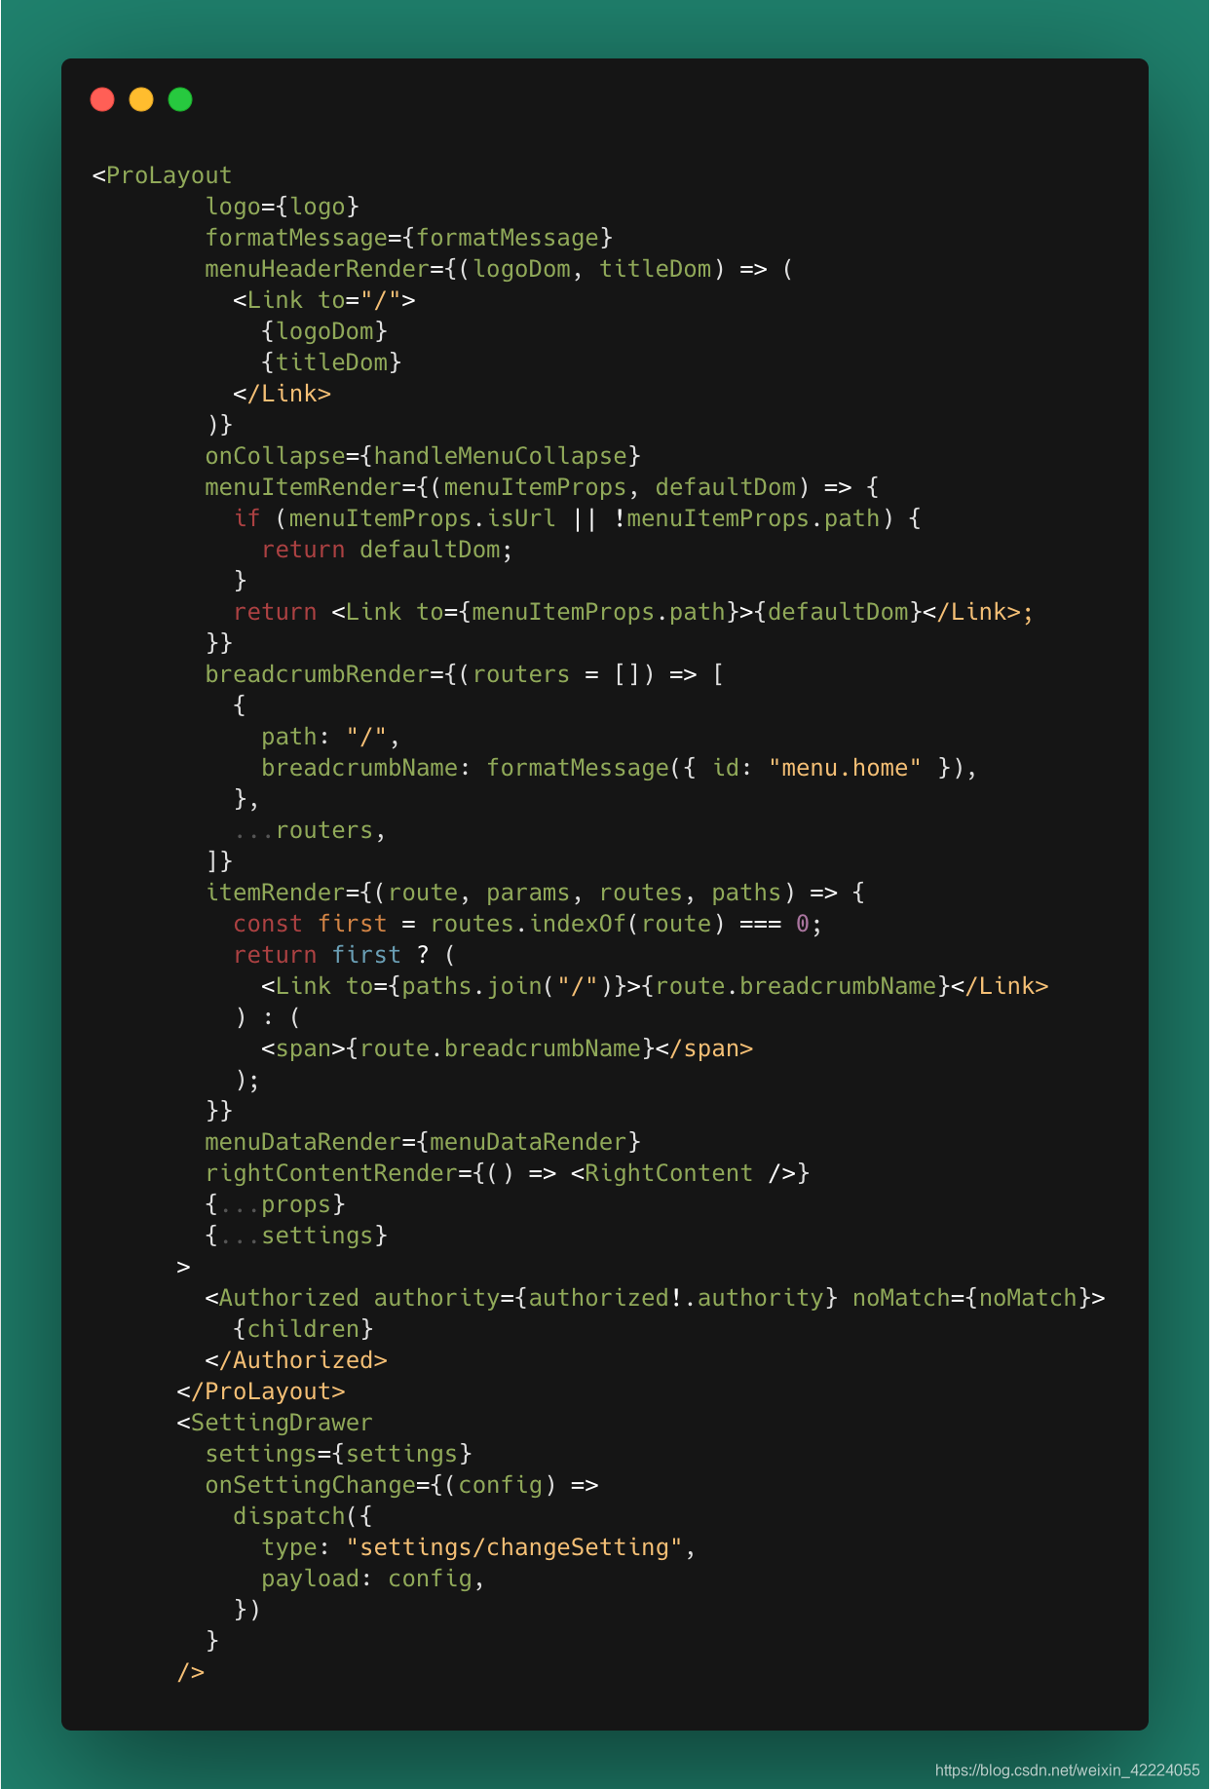Screen dimensions: 1210x1789
Task: Click the span breadcrumbName line
Action: tap(508, 1048)
